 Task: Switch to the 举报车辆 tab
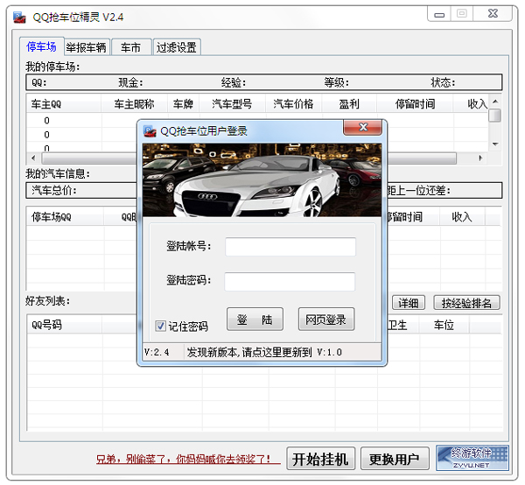pyautogui.click(x=86, y=47)
